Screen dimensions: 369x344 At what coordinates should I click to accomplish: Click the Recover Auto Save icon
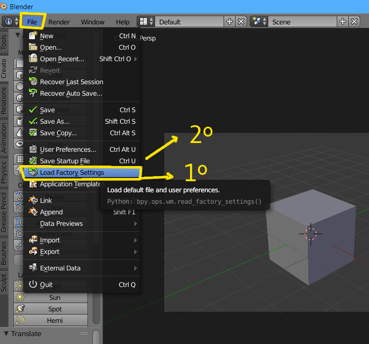[33, 93]
